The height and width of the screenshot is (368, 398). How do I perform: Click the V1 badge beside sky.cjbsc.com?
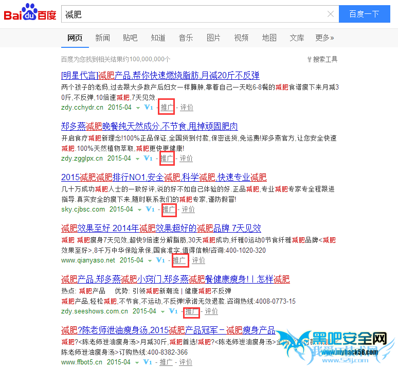[150, 209]
